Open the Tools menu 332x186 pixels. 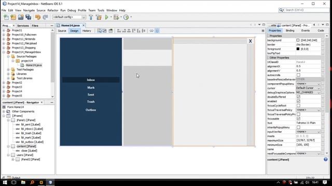click(101, 10)
